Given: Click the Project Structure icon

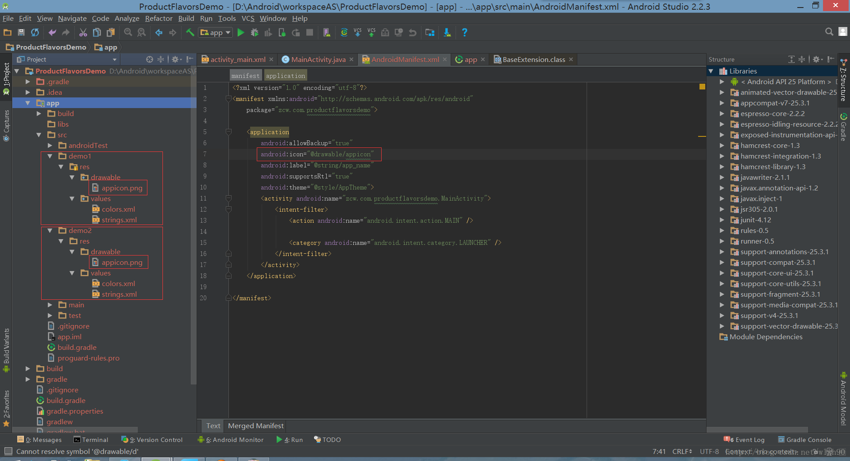Looking at the screenshot, I should coord(430,32).
